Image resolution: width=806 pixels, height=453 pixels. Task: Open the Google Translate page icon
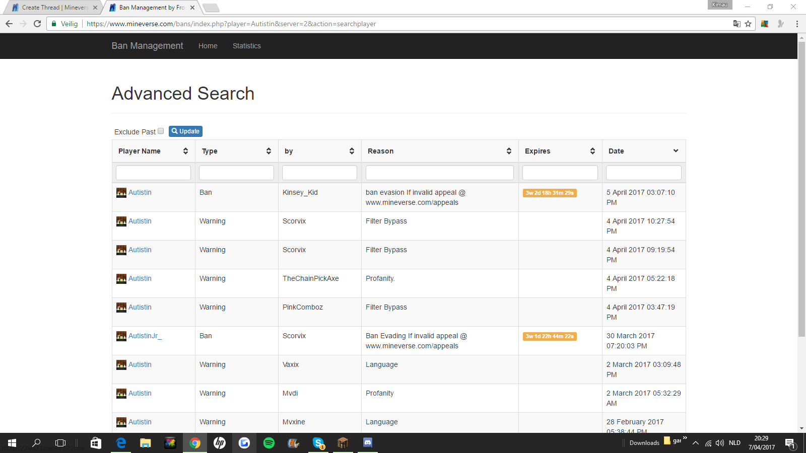tap(736, 24)
